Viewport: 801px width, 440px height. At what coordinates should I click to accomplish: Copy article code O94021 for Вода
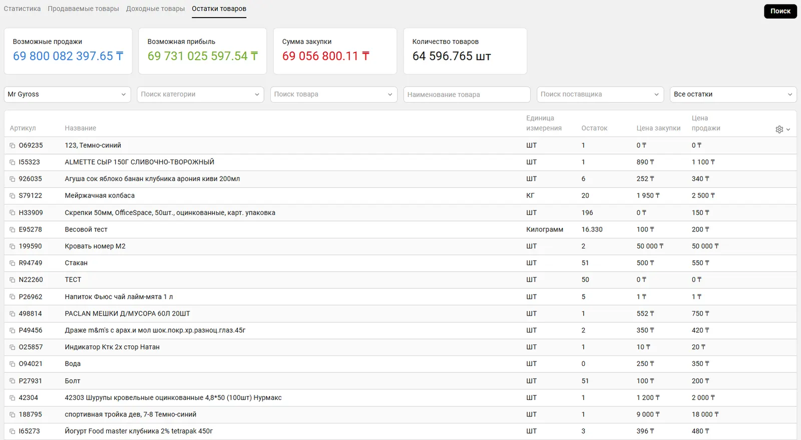tap(13, 364)
